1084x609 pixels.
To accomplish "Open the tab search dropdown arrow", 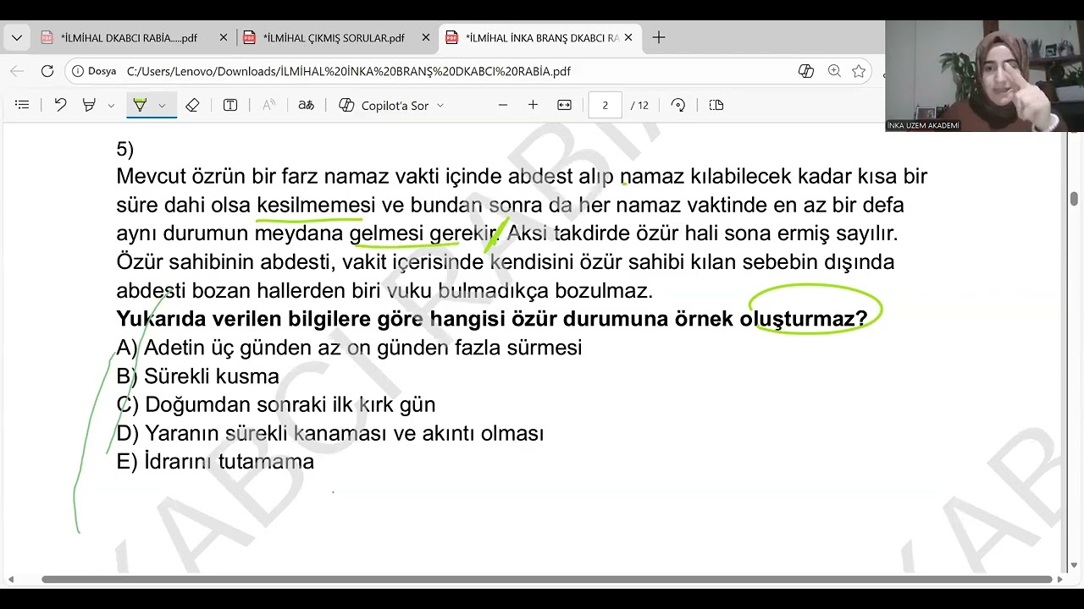I will [x=17, y=38].
